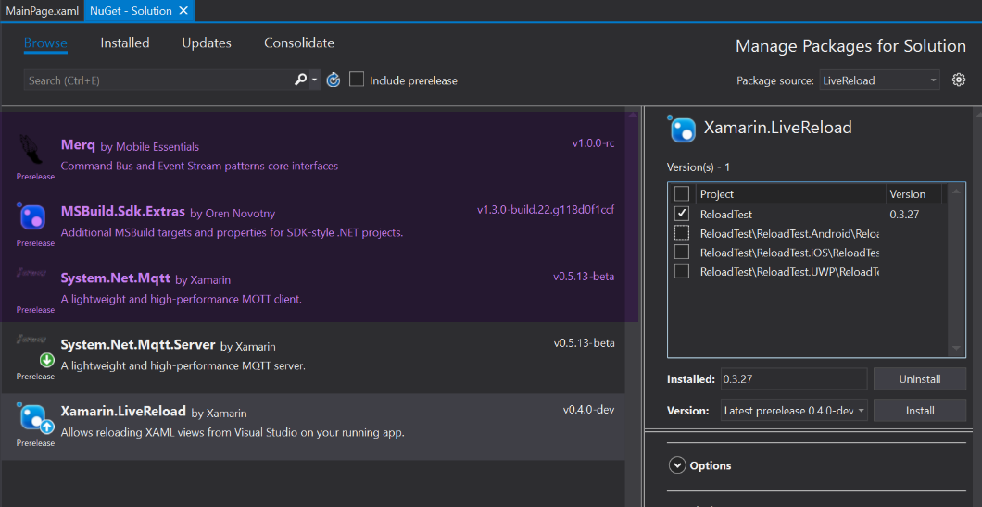
Task: Click the 'Version(s) - 1' label
Action: (x=699, y=167)
